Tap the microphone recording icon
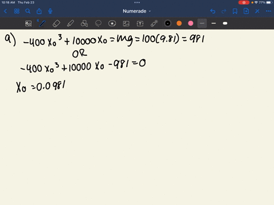274x205 pixels. coord(50,11)
